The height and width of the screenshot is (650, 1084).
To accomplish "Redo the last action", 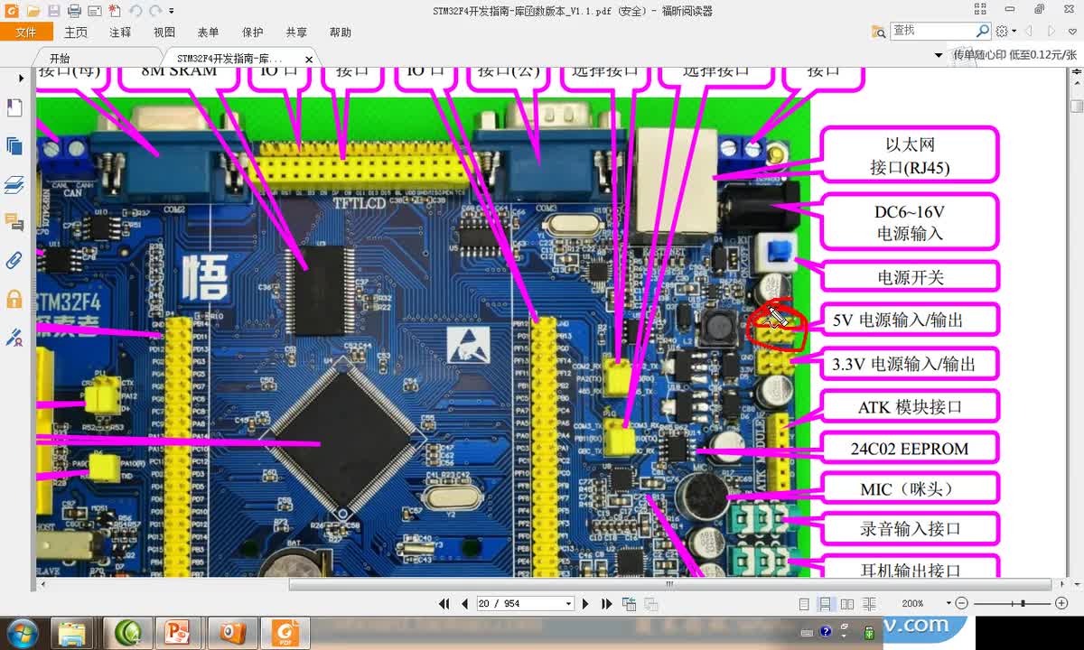I will (156, 11).
